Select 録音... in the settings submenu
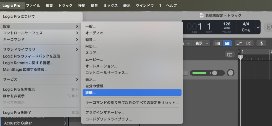The width and height of the screenshot is (272, 126). click(x=132, y=40)
